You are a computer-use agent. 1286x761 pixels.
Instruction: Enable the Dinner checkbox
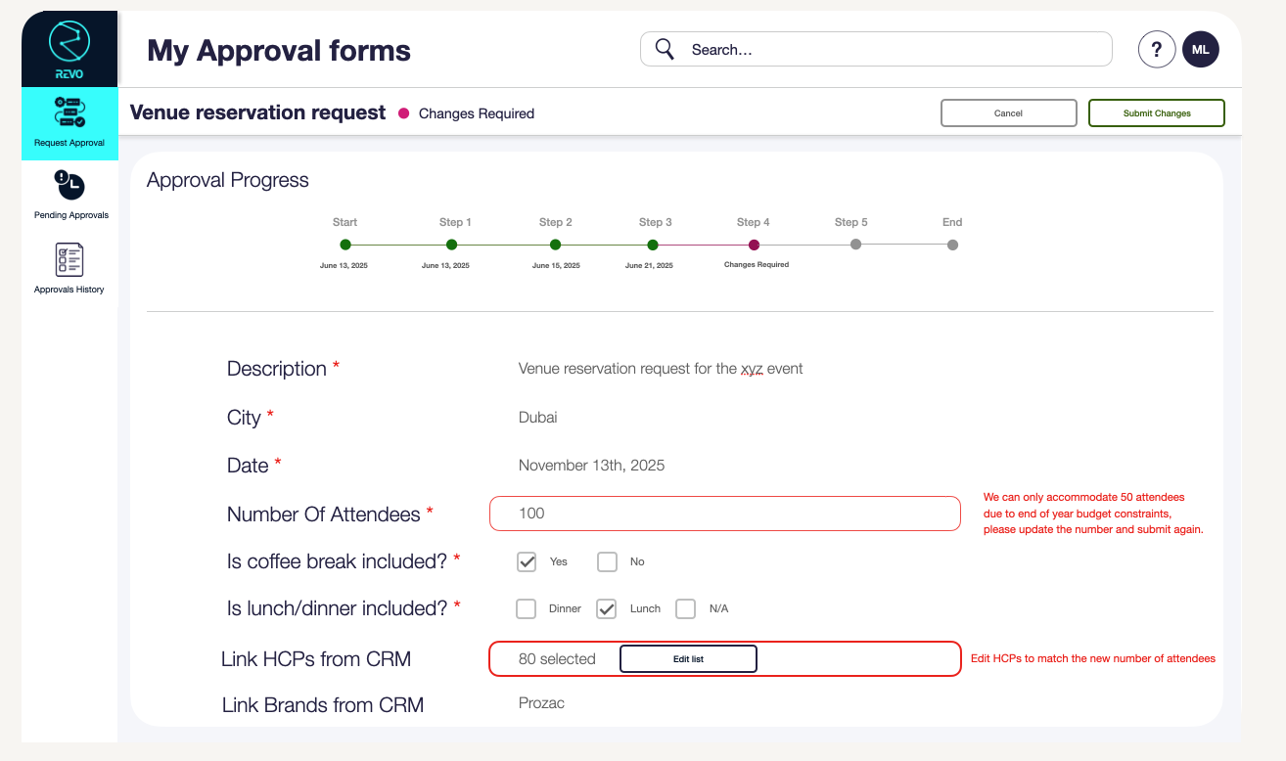526,608
